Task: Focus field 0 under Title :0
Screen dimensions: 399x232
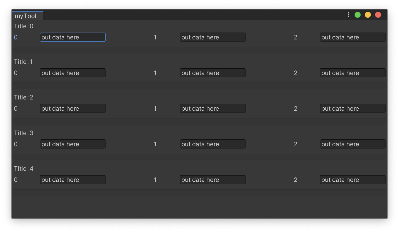Action: [x=73, y=37]
